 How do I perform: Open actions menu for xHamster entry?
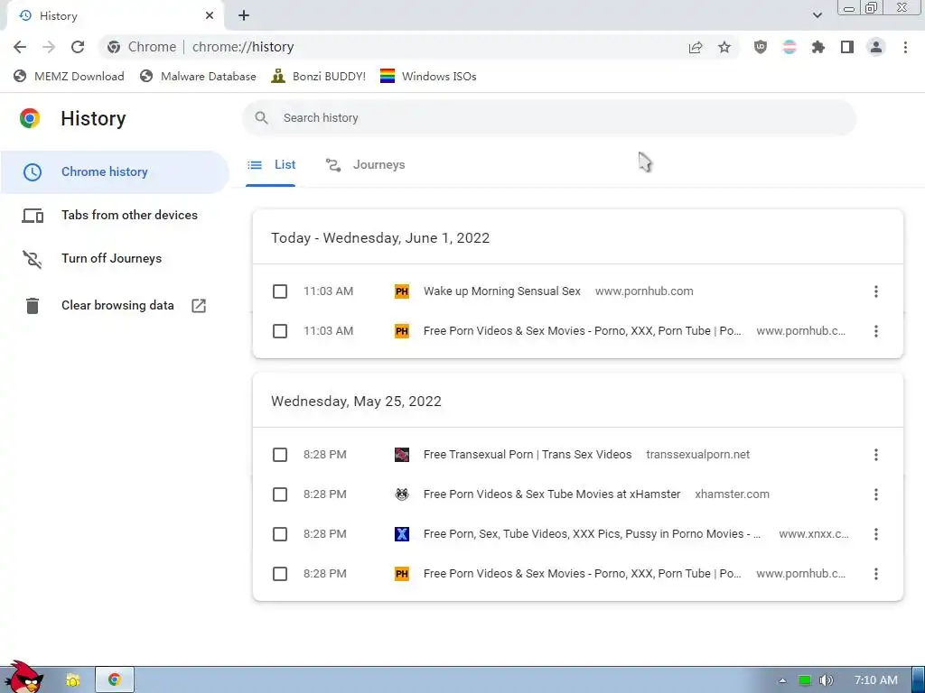point(876,494)
